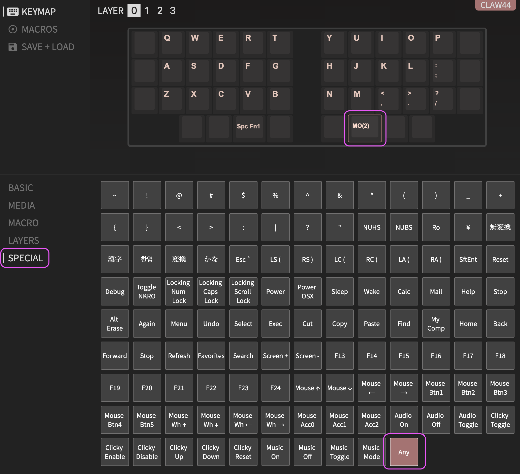Click the Any keycode button
Screen dimensions: 520x474
click(x=403, y=452)
